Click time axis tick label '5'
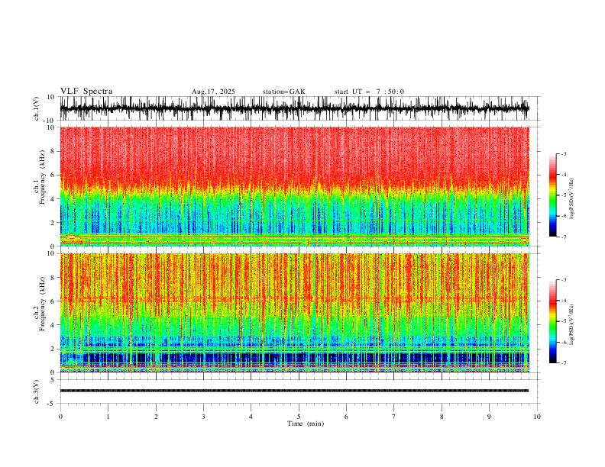 pos(299,417)
